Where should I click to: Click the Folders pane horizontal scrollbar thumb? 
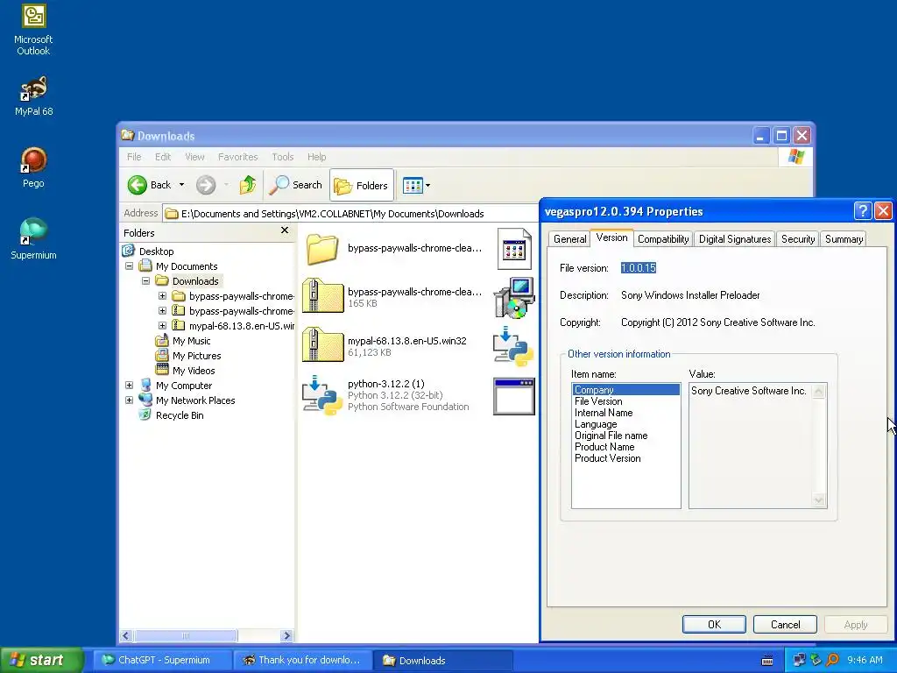click(186, 635)
